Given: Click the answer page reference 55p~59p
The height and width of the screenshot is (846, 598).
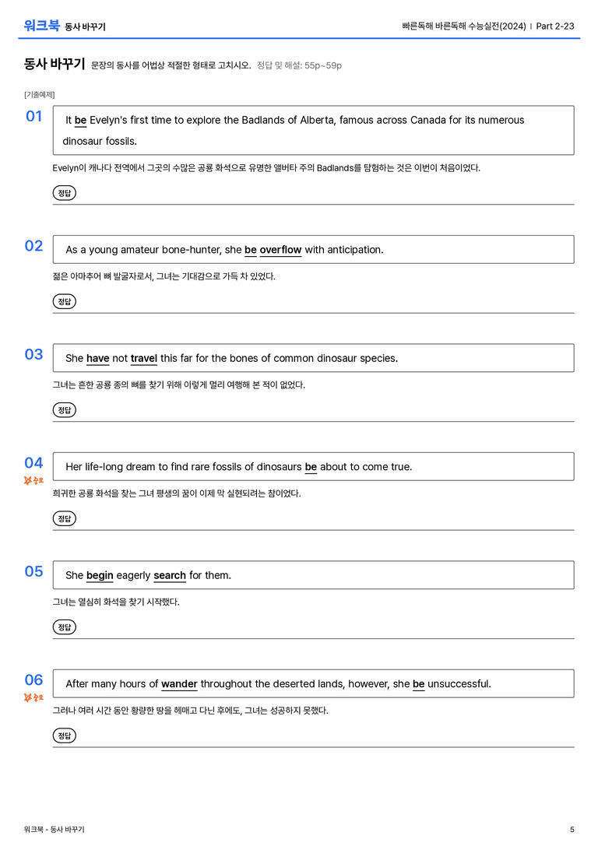Looking at the screenshot, I should [322, 65].
